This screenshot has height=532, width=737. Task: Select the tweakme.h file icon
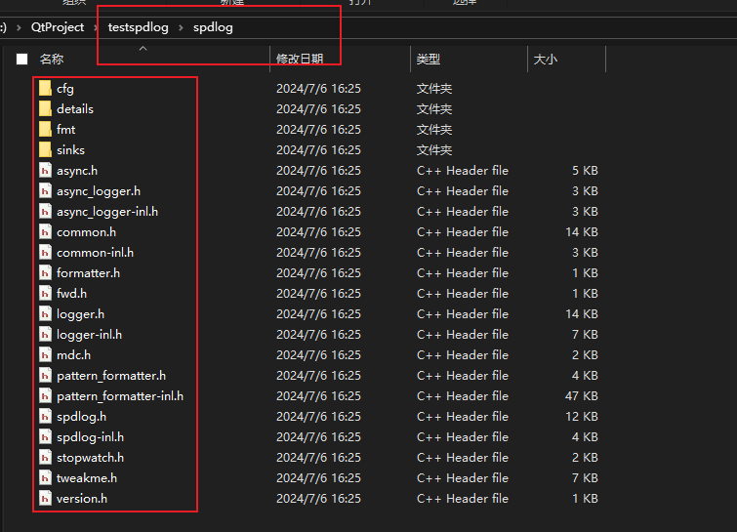point(45,478)
